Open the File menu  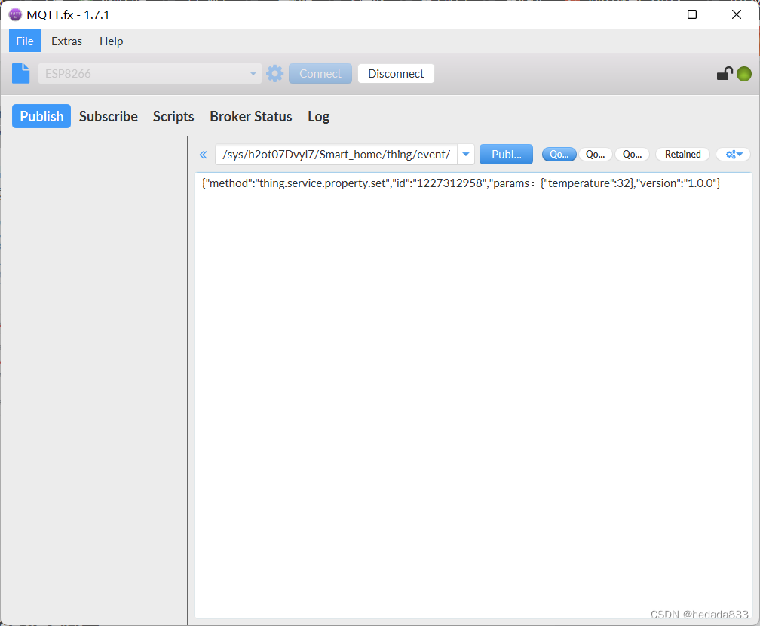tap(25, 41)
